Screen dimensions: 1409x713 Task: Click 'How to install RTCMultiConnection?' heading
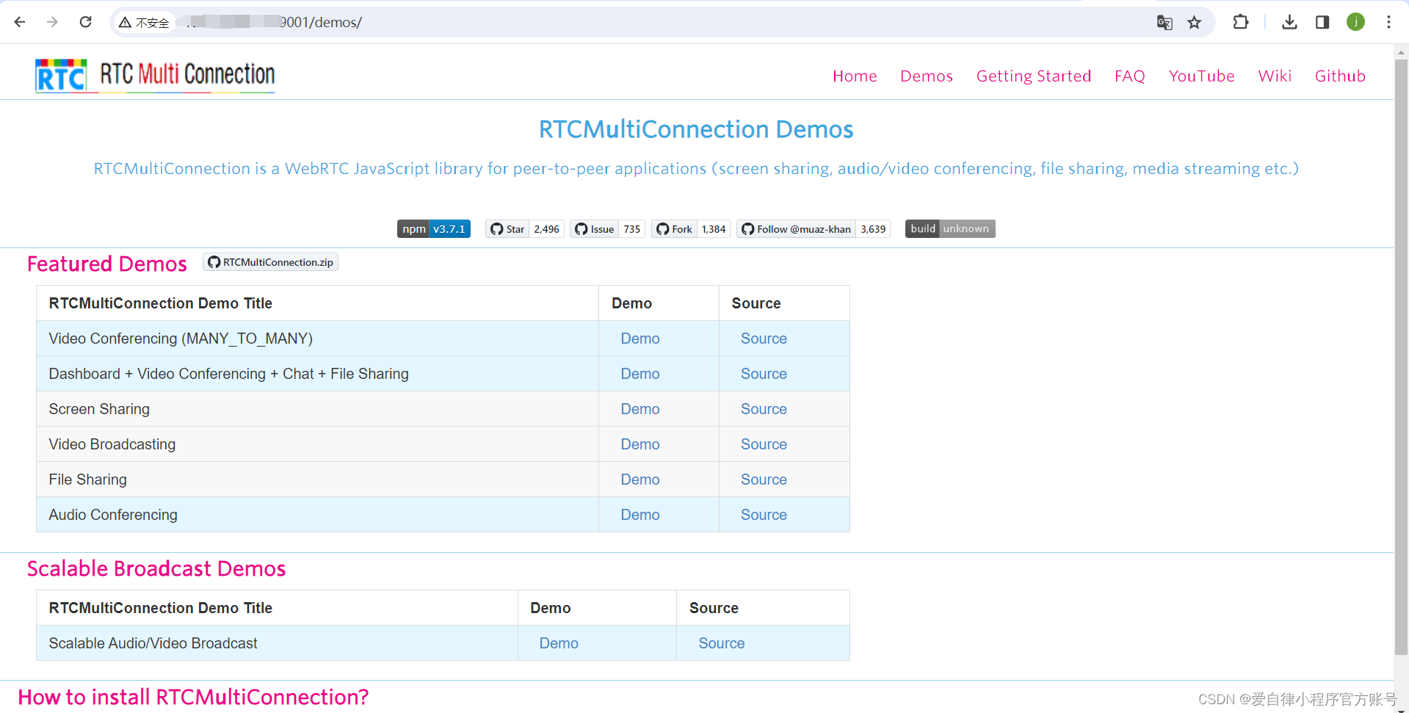(193, 697)
